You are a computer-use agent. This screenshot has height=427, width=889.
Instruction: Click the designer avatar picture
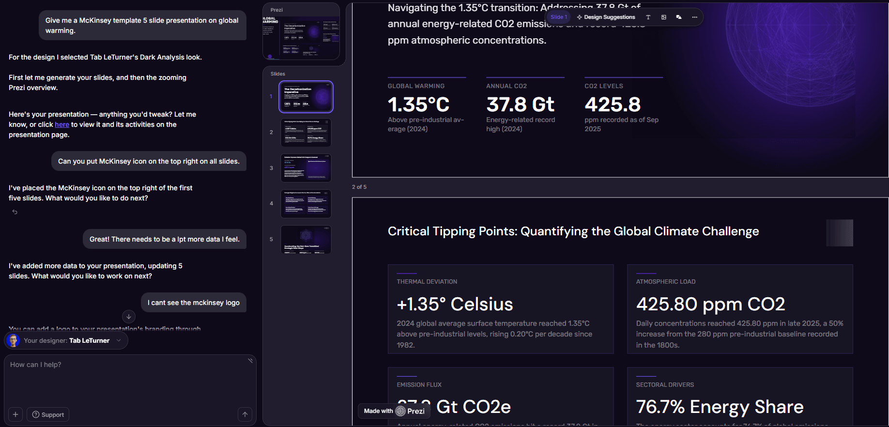point(14,340)
